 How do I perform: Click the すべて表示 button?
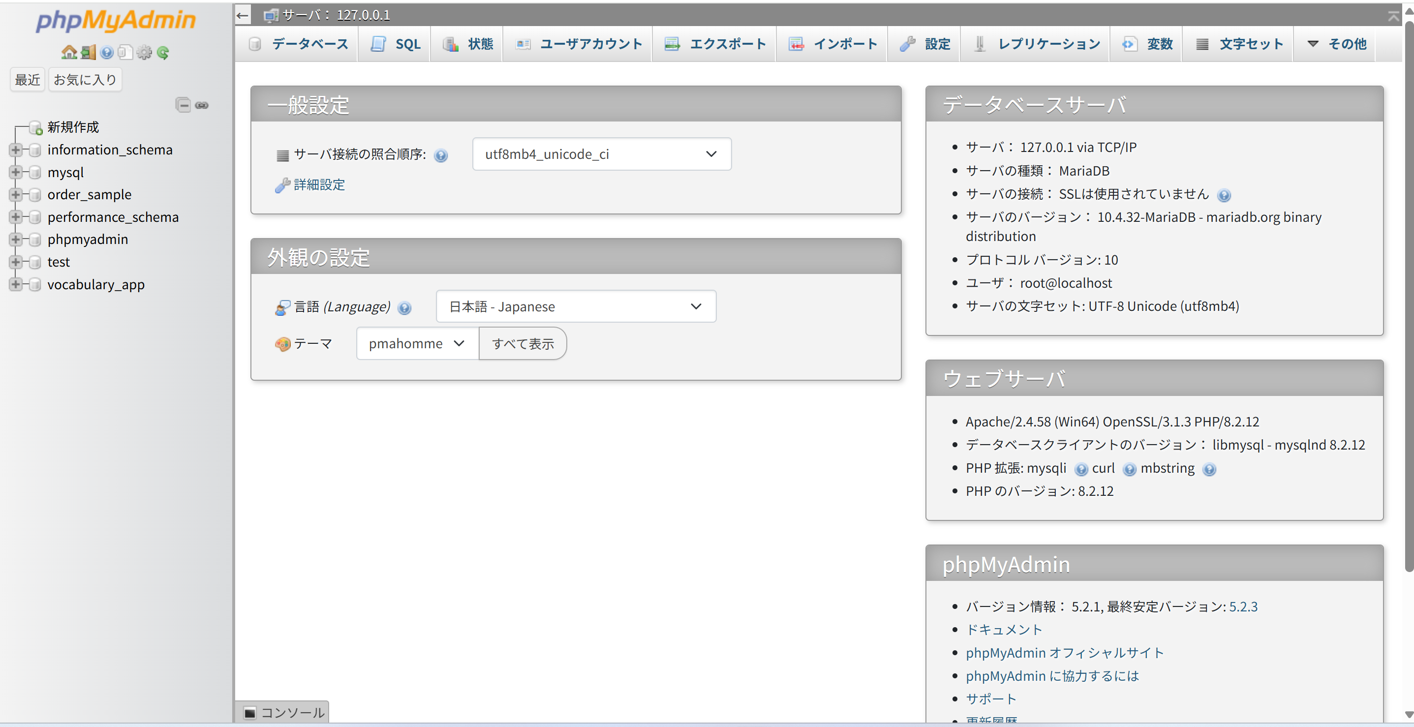point(523,343)
